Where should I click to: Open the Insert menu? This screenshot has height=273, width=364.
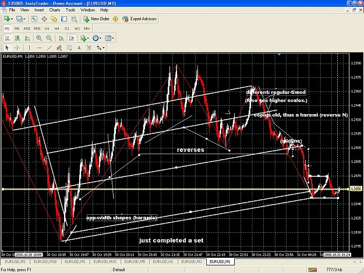(39, 10)
